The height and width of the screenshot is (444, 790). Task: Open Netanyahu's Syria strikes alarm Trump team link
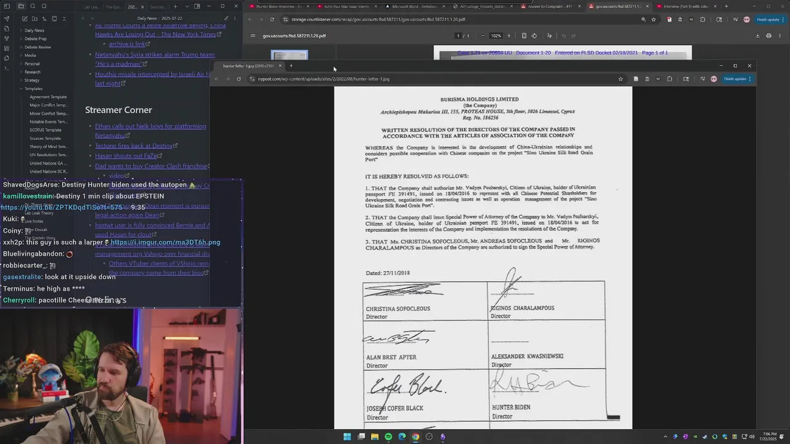[x=155, y=59]
